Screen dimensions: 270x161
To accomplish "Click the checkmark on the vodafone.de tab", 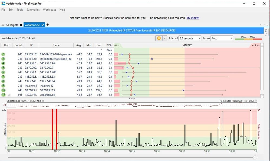I will [43, 25].
